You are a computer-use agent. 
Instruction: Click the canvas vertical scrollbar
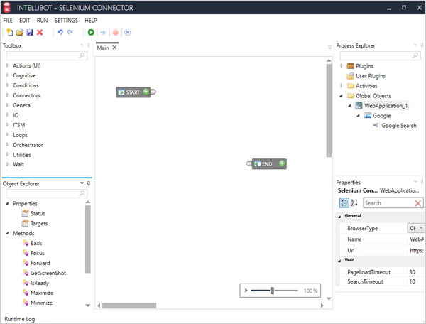point(329,110)
